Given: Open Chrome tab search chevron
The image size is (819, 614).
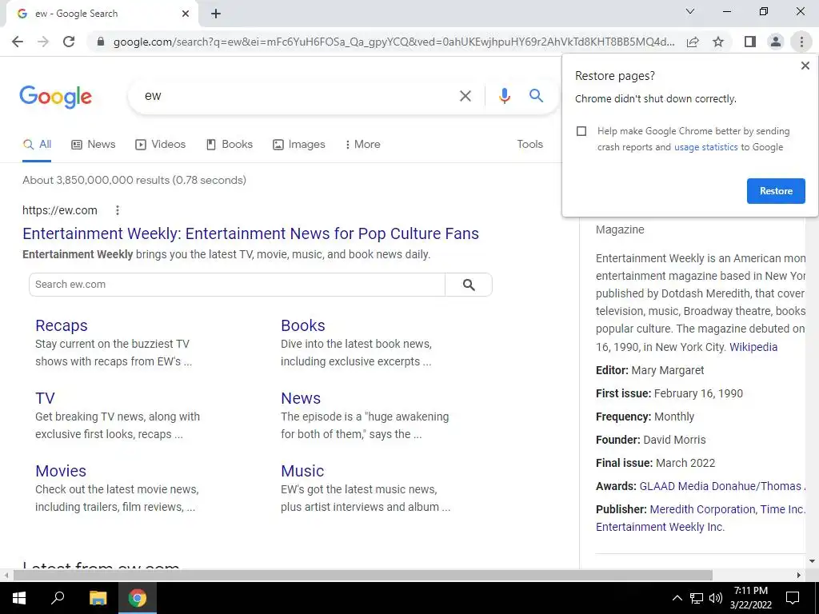Looking at the screenshot, I should pyautogui.click(x=690, y=11).
